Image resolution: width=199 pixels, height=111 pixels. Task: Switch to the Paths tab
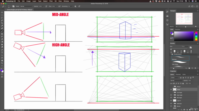coord(184,75)
